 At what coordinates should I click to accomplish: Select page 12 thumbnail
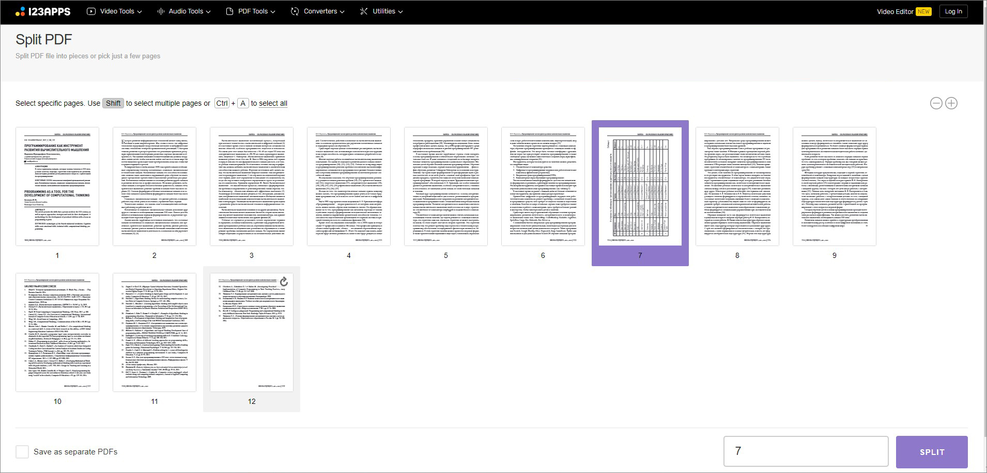252,333
